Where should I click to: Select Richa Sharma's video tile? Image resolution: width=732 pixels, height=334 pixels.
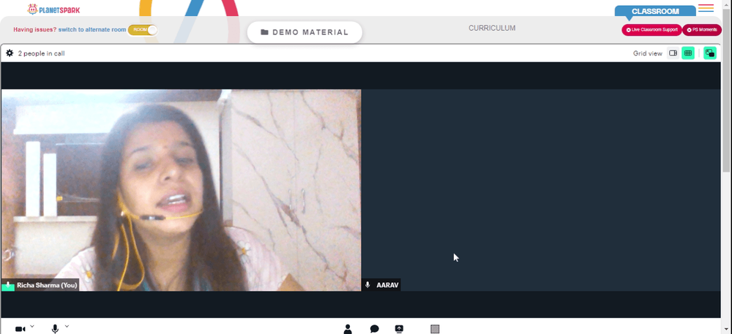[181, 190]
